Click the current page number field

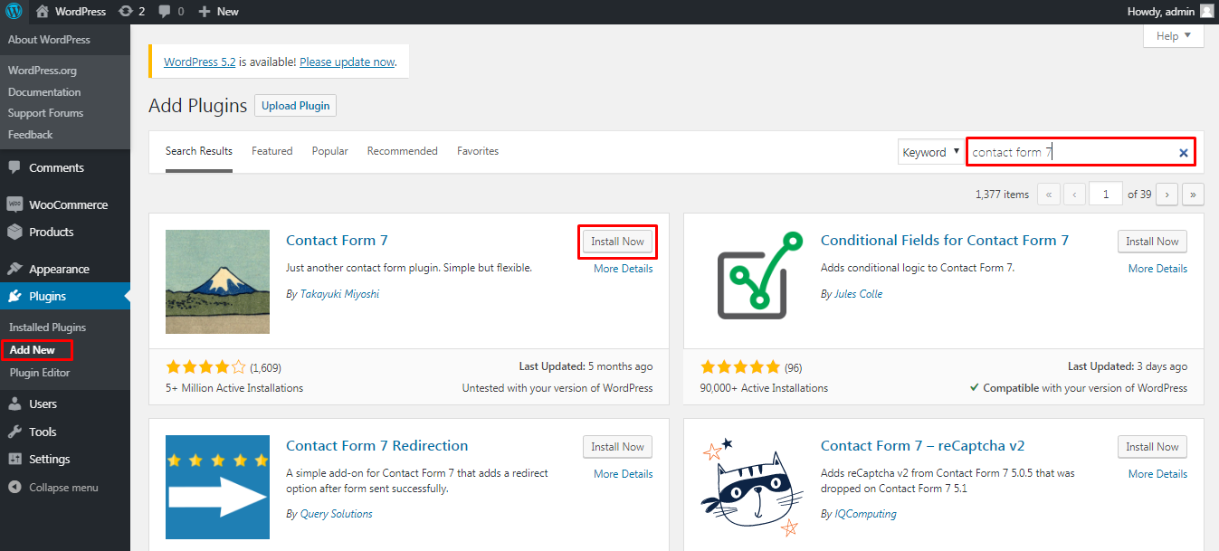[x=1106, y=194]
